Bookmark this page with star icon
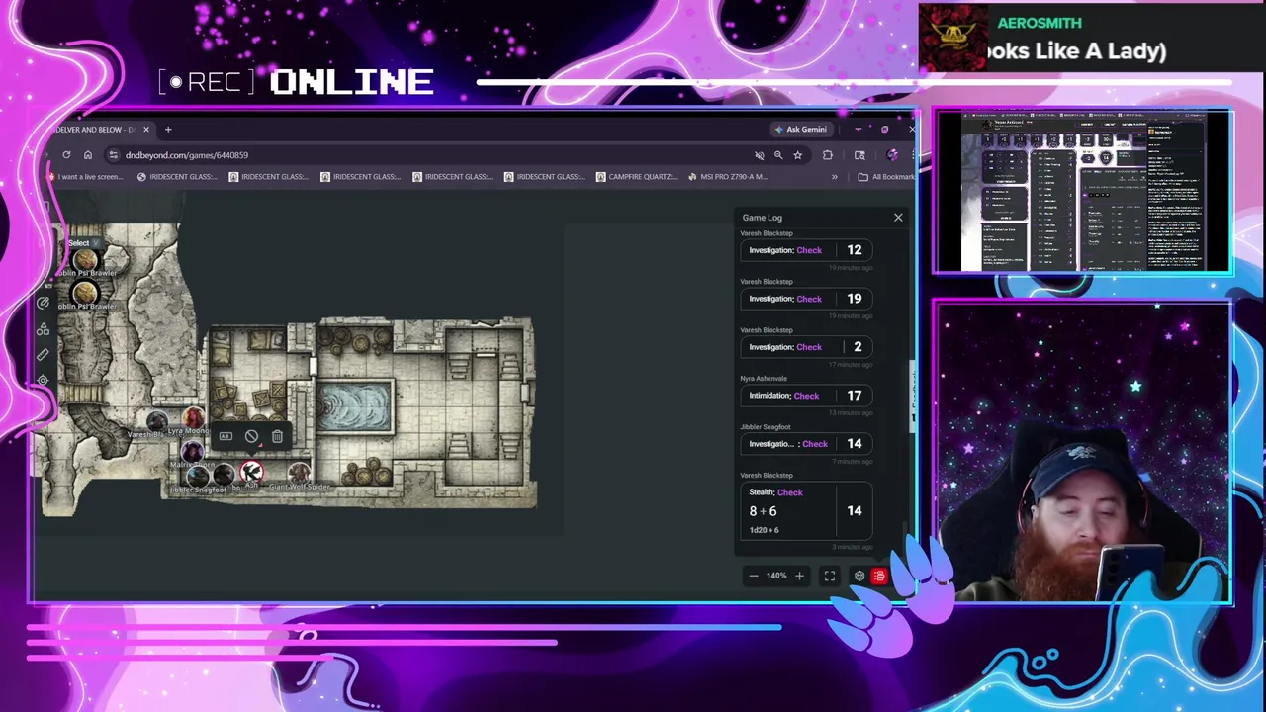Viewport: 1266px width, 712px height. click(797, 155)
